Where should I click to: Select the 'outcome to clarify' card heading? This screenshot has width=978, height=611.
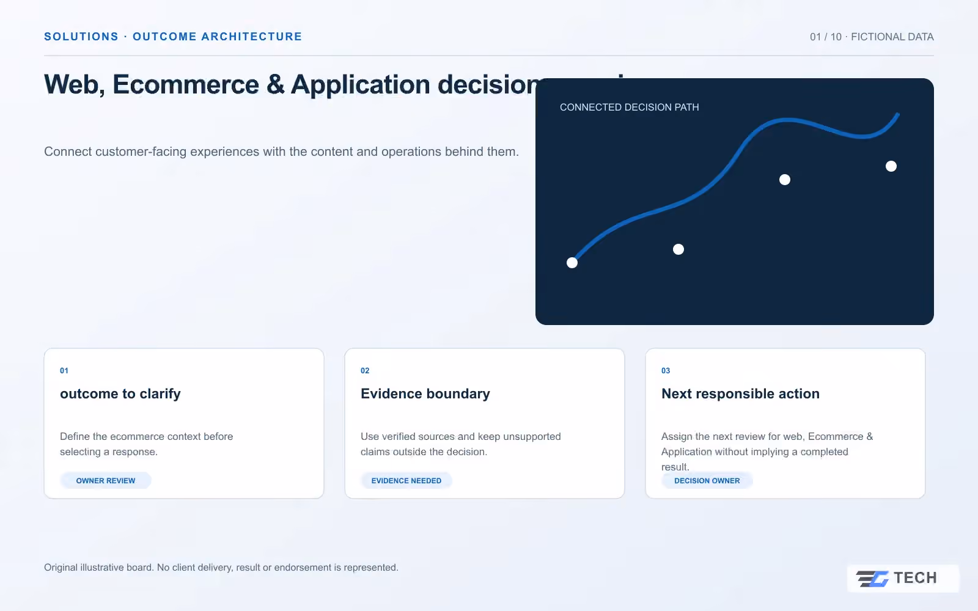(x=120, y=394)
